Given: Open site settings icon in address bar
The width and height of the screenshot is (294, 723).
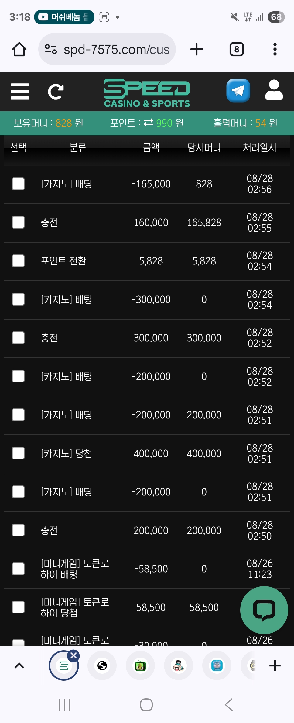Looking at the screenshot, I should [x=51, y=49].
